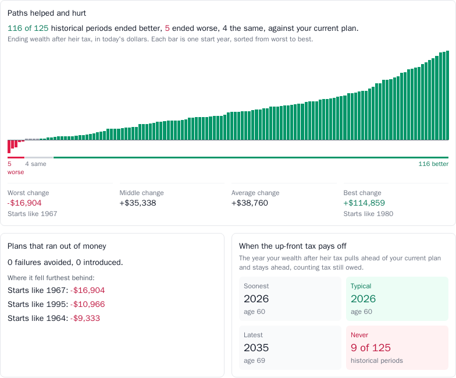The height and width of the screenshot is (378, 456).
Task: Click the 'Latest' 2035 card
Action: 290,348
